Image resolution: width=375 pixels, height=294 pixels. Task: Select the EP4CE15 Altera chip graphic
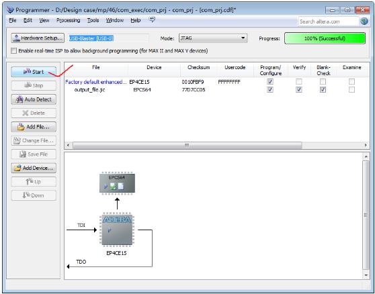(x=117, y=230)
